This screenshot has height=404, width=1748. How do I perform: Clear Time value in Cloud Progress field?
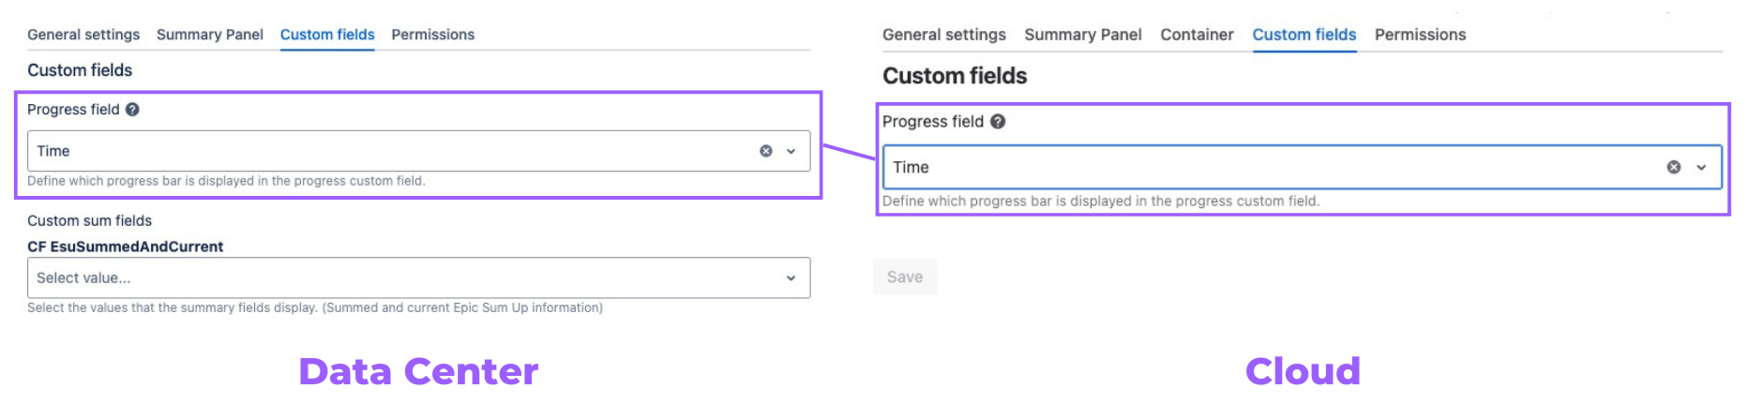coord(1674,167)
